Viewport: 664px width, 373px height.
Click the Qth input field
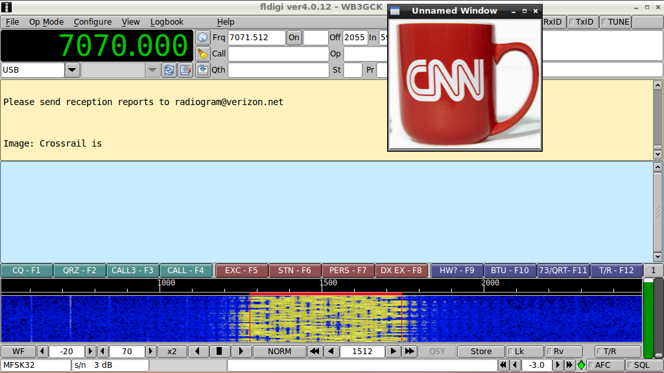coord(278,69)
